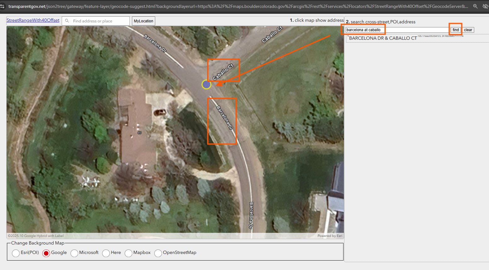Click the house number 85 label on map
The width and height of the screenshot is (489, 270).
point(139,133)
